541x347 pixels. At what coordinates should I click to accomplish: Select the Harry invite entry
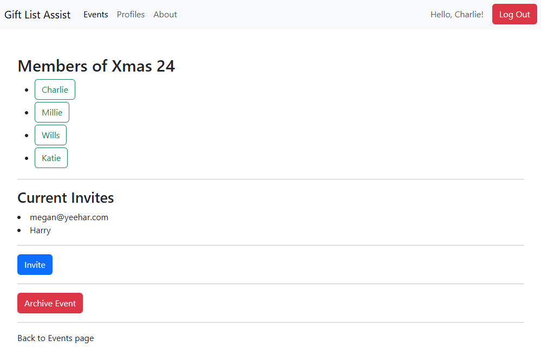(x=40, y=230)
